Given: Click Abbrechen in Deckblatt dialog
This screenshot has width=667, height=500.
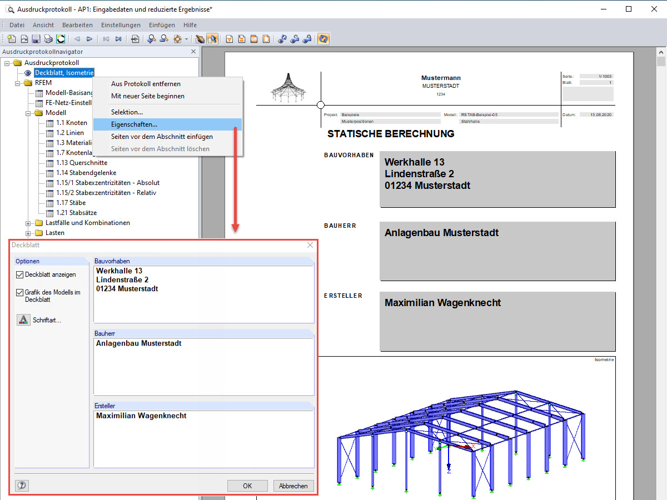Looking at the screenshot, I should coord(293,486).
